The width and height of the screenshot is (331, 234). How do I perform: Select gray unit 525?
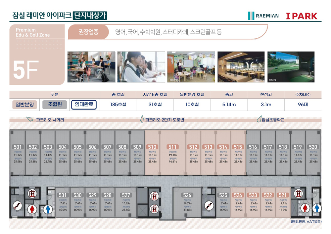[223, 203]
